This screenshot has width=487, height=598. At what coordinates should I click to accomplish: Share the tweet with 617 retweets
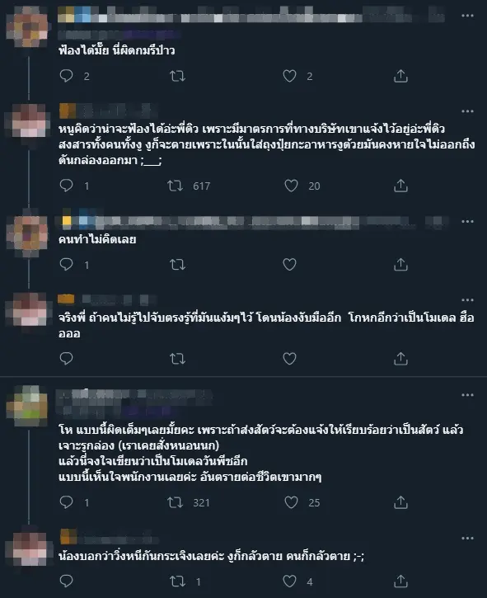point(400,186)
